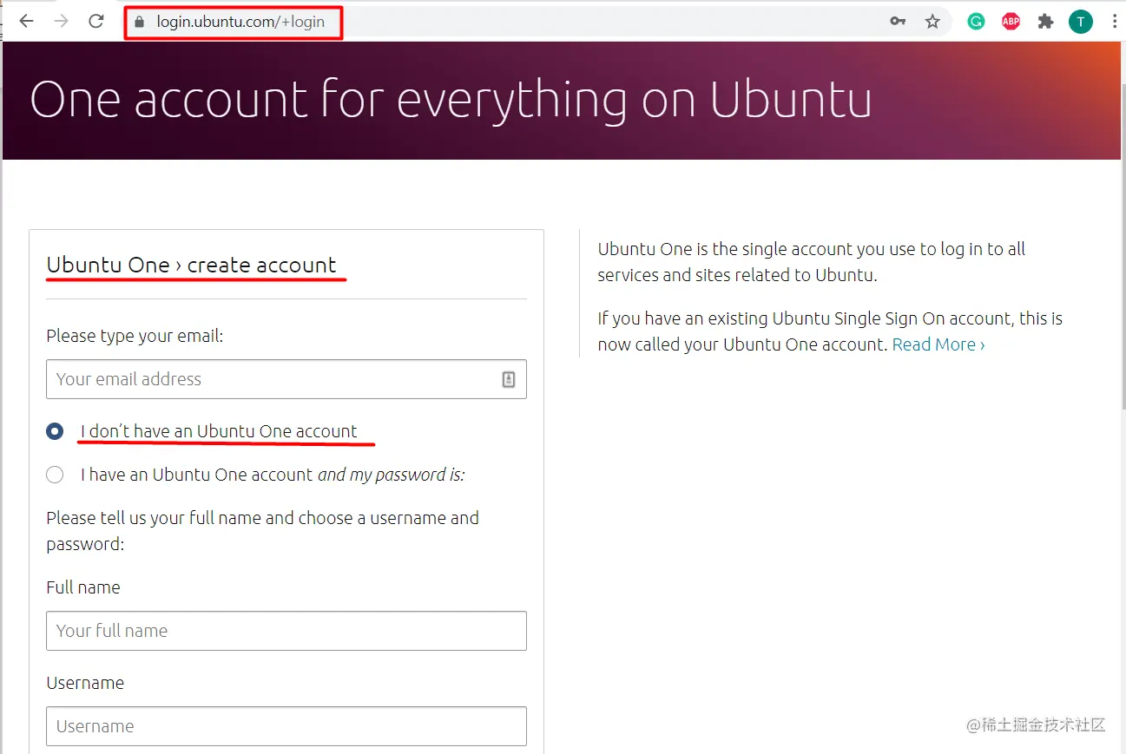Open the saved passwords key icon

click(898, 22)
